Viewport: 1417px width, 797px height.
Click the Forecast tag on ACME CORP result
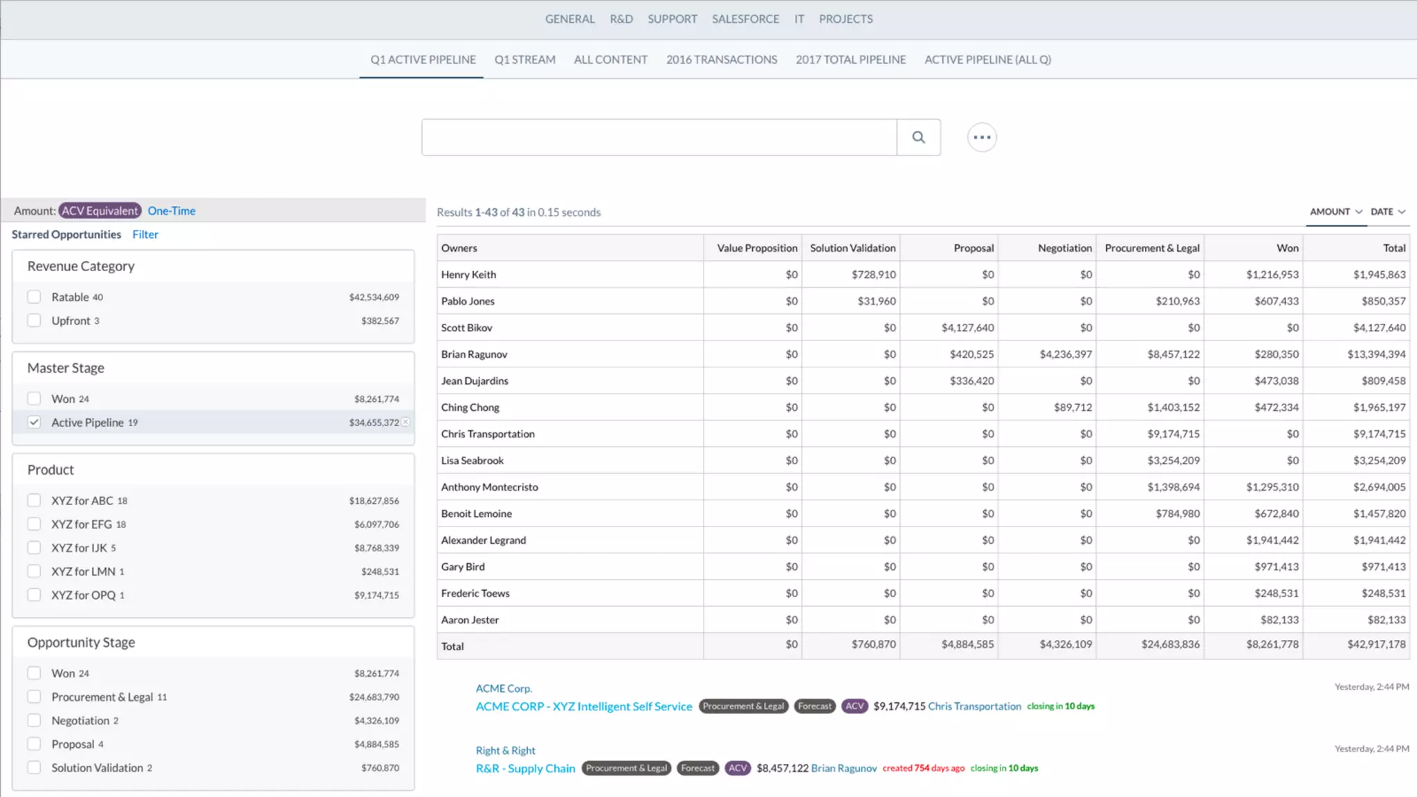pos(814,706)
